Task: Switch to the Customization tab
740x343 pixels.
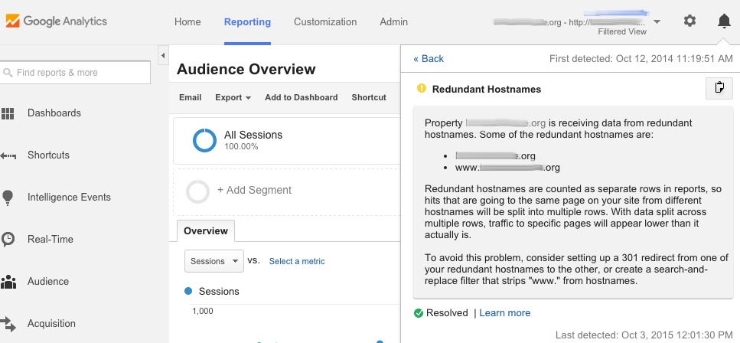Action: click(325, 22)
